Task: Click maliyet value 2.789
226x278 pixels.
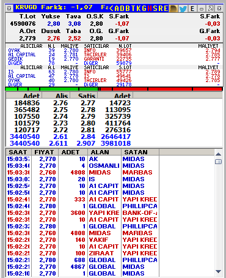Action: 213,72
